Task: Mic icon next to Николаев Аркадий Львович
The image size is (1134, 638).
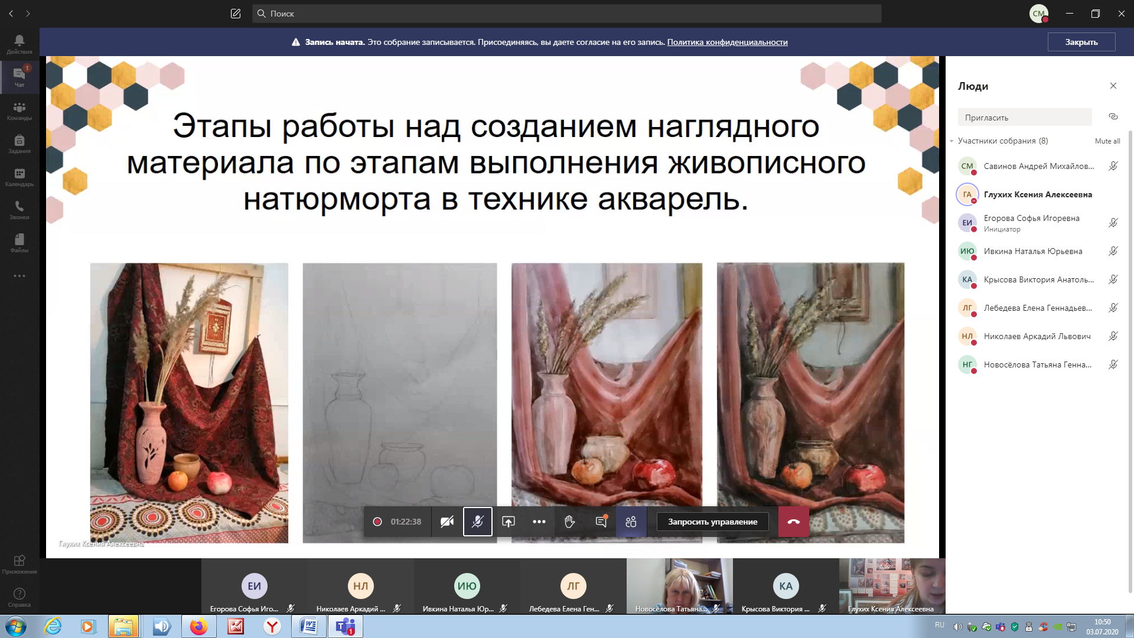Action: tap(1113, 336)
